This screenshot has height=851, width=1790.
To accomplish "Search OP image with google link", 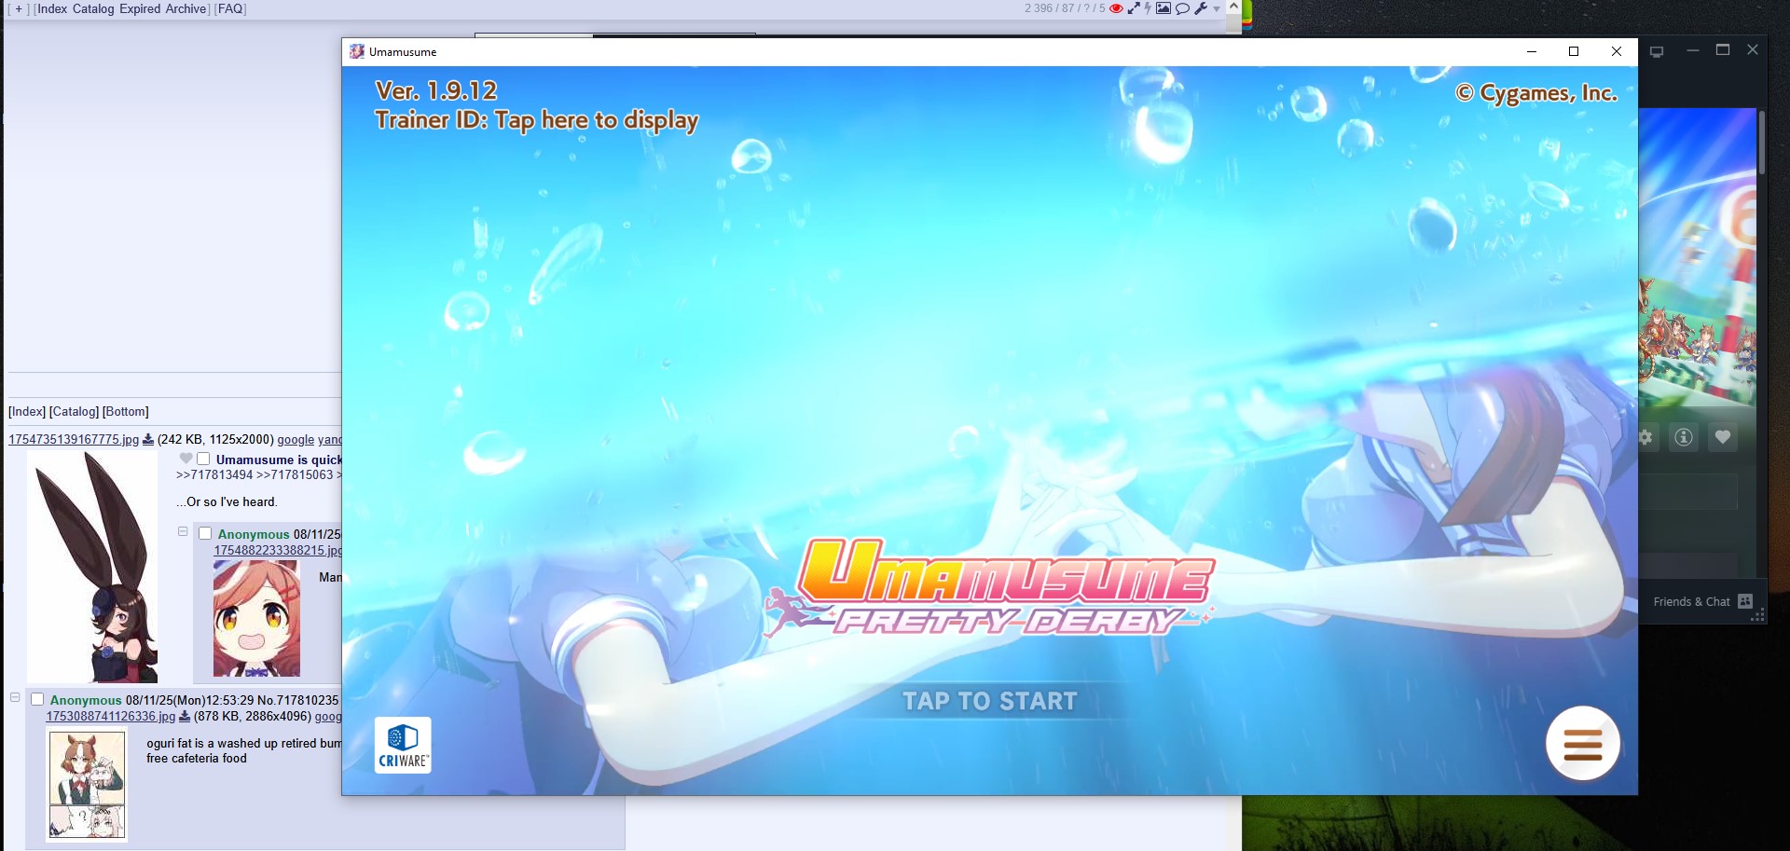I will 296,439.
